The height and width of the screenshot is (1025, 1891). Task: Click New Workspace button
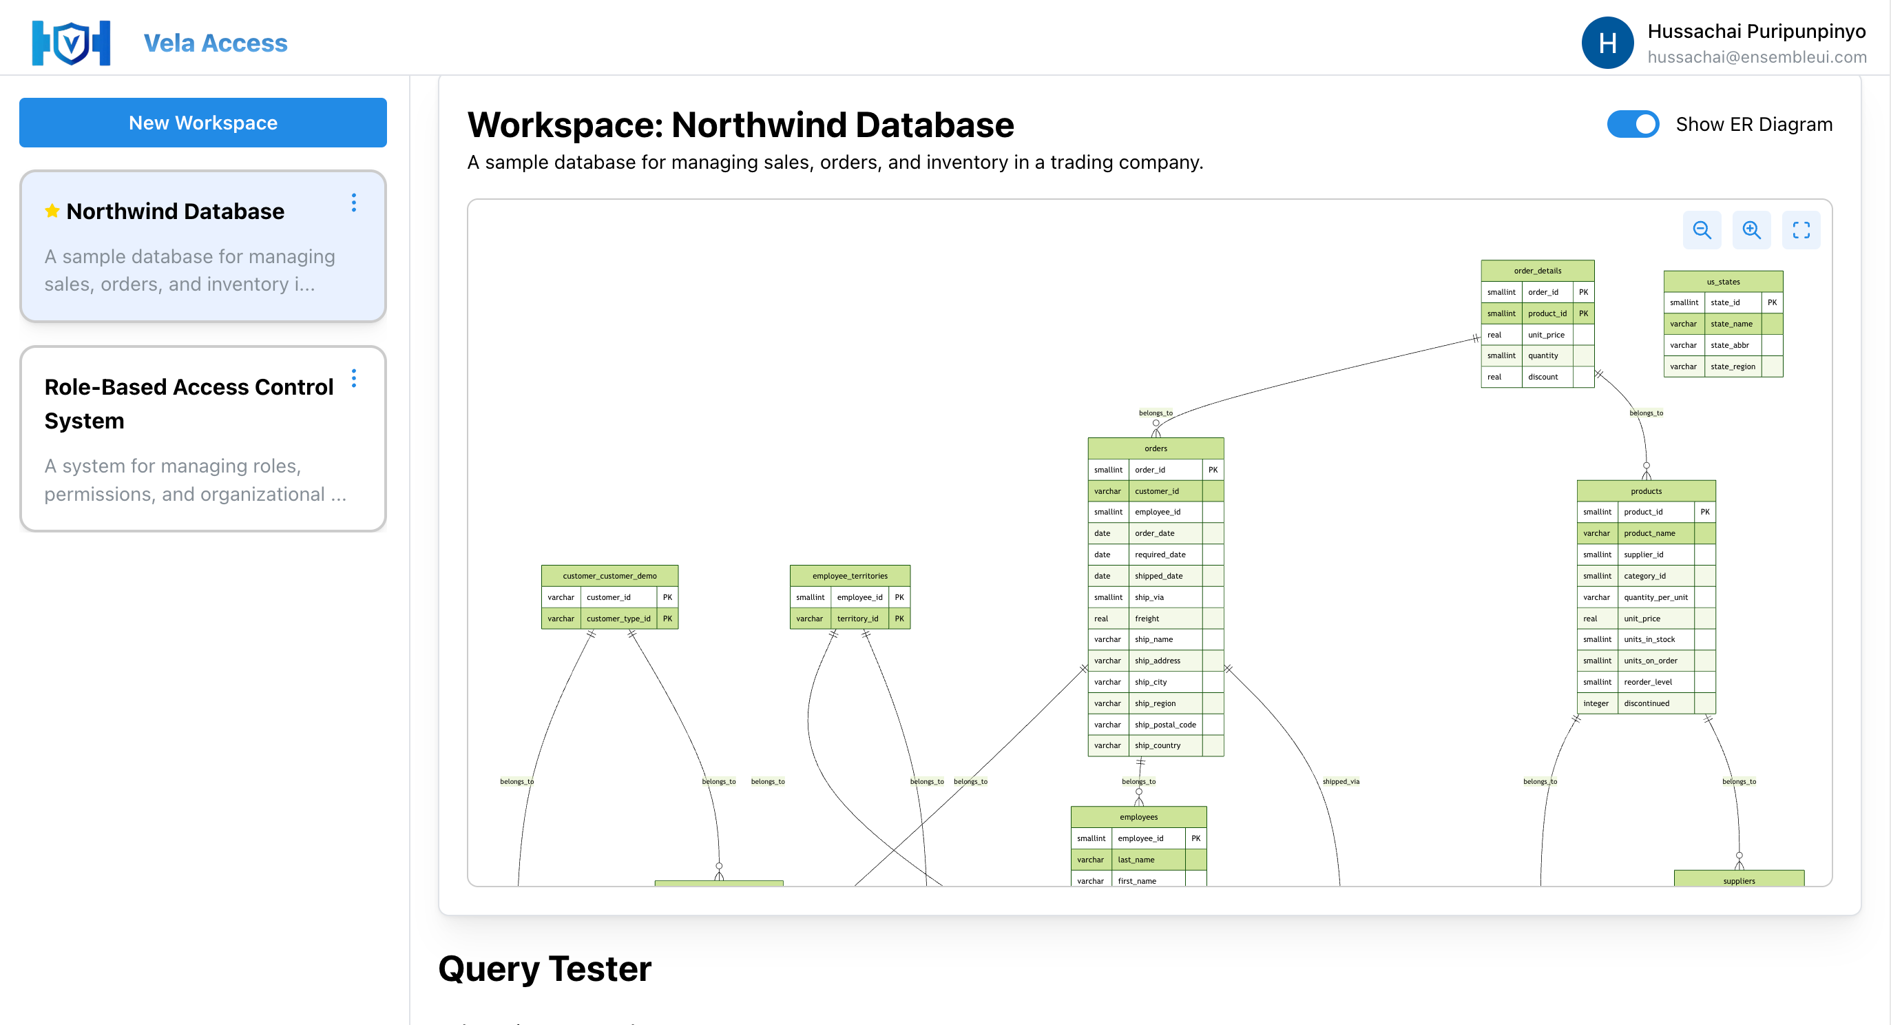coord(202,123)
